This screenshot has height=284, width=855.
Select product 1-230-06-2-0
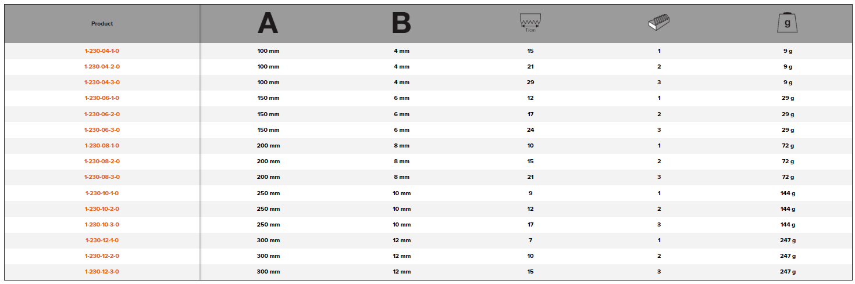click(102, 114)
